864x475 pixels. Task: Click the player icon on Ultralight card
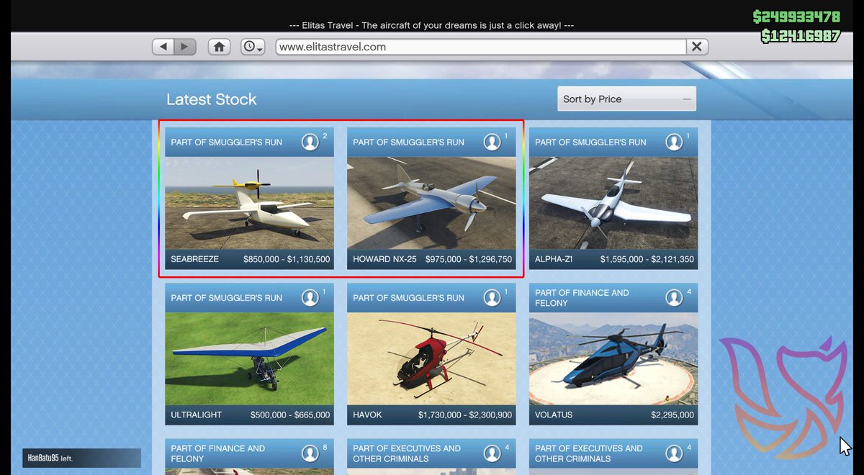310,297
